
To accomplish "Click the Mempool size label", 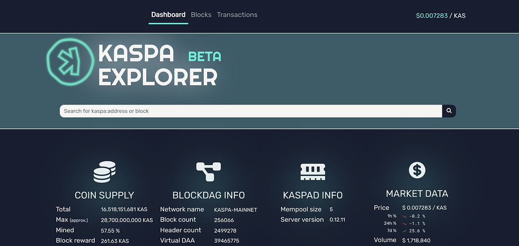I will pos(301,210).
